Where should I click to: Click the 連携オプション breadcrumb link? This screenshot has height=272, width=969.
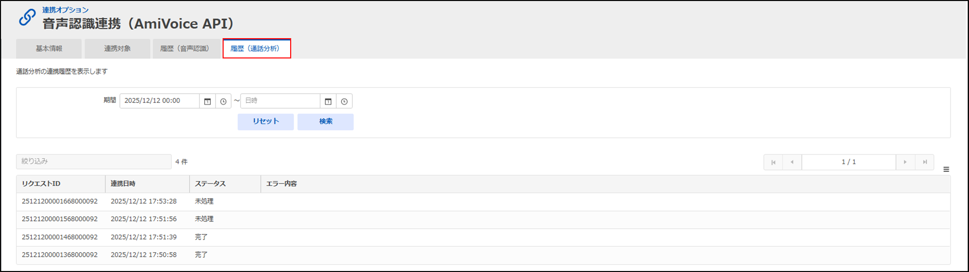[x=66, y=10]
